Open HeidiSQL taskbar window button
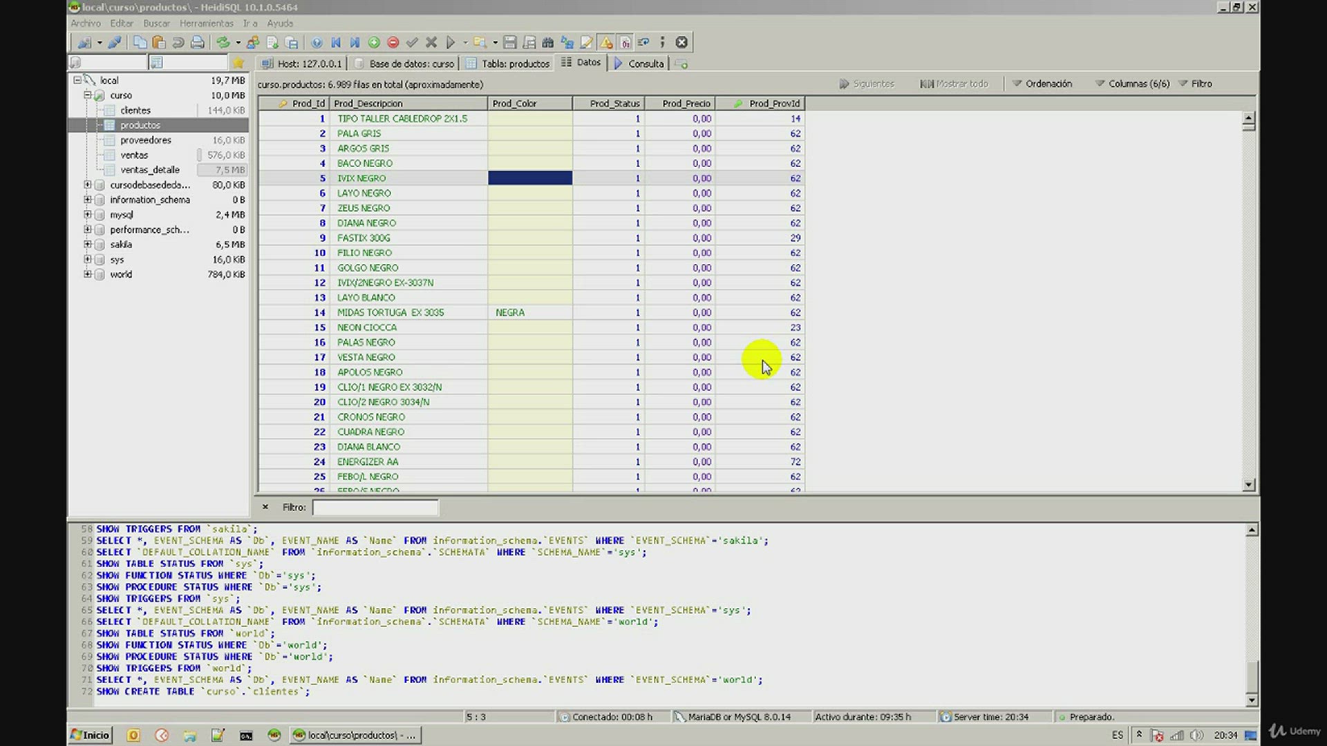 (355, 735)
